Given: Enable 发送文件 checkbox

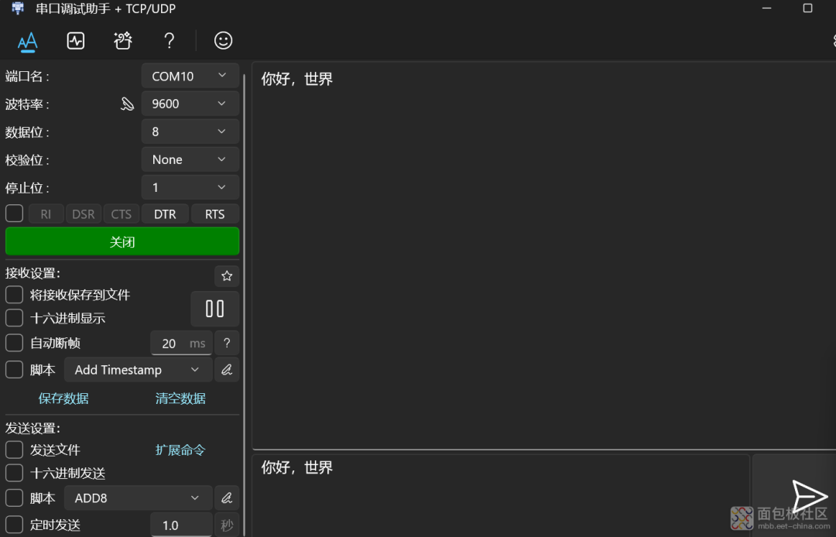Looking at the screenshot, I should (x=15, y=450).
